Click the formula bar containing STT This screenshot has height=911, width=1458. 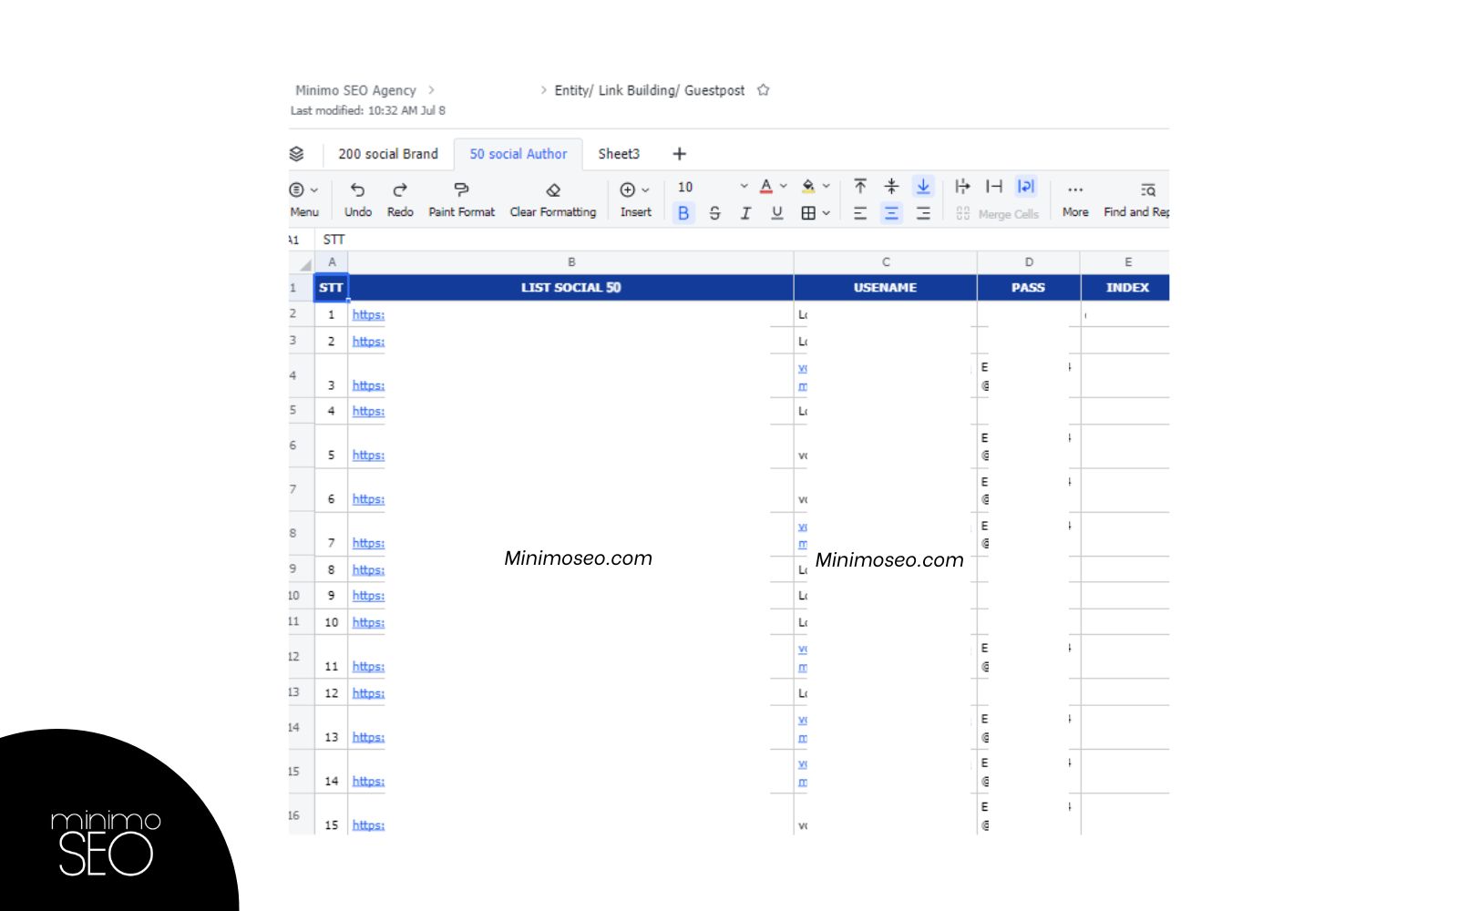[743, 240]
